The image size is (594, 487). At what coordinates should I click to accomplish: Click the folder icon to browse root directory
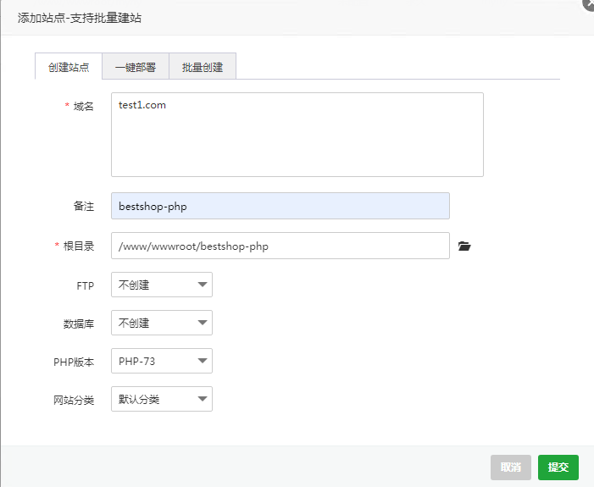(464, 246)
